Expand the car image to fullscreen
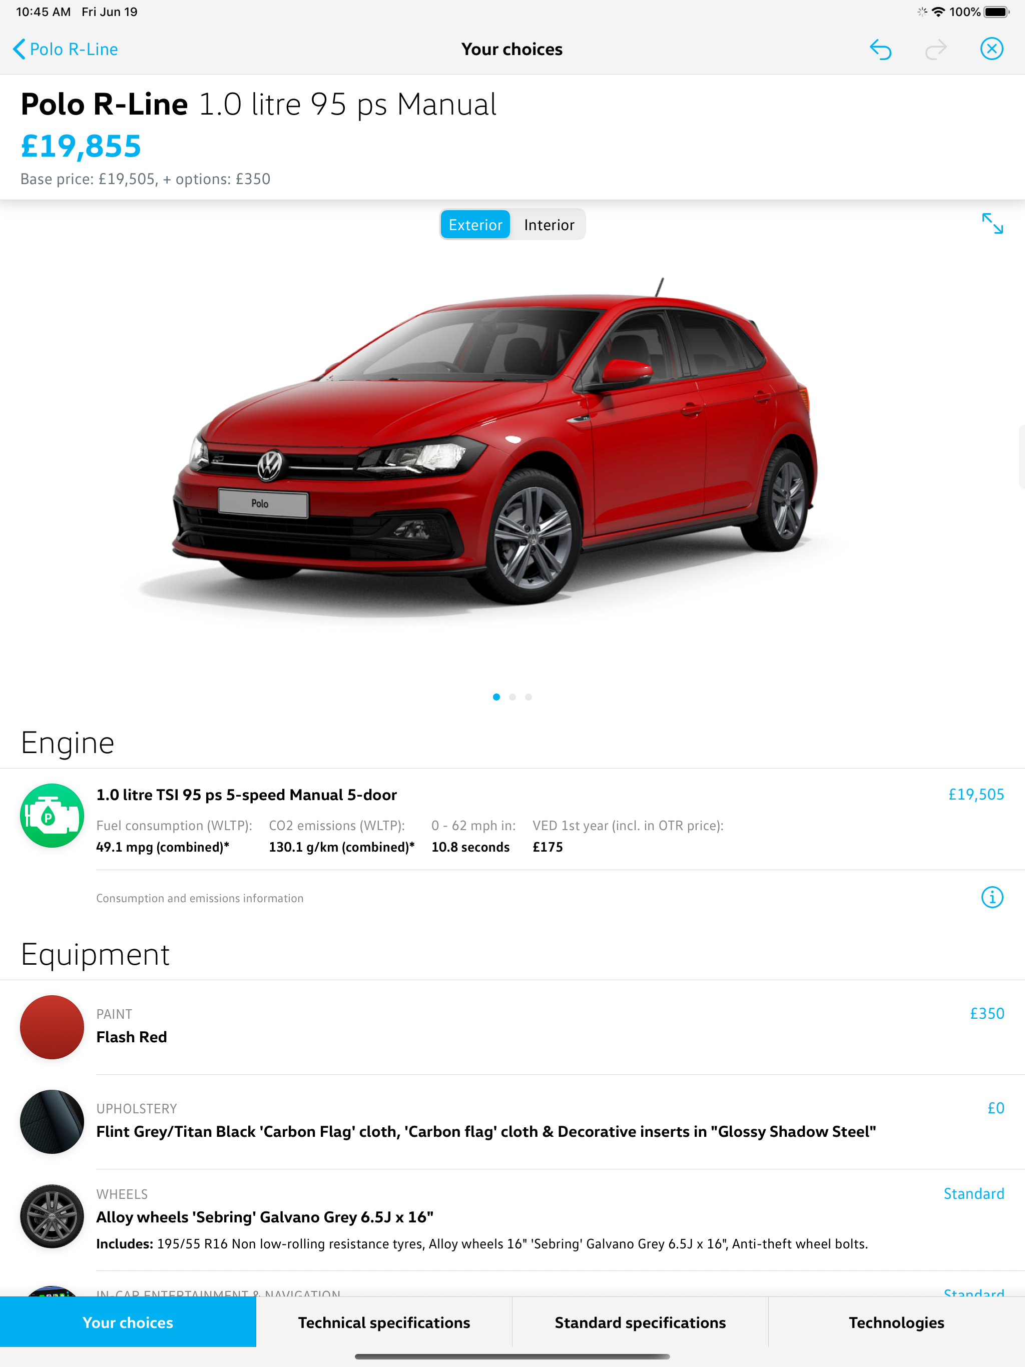Viewport: 1025px width, 1367px height. pos(992,223)
